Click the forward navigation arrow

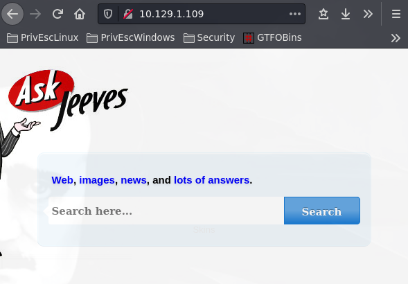(35, 14)
